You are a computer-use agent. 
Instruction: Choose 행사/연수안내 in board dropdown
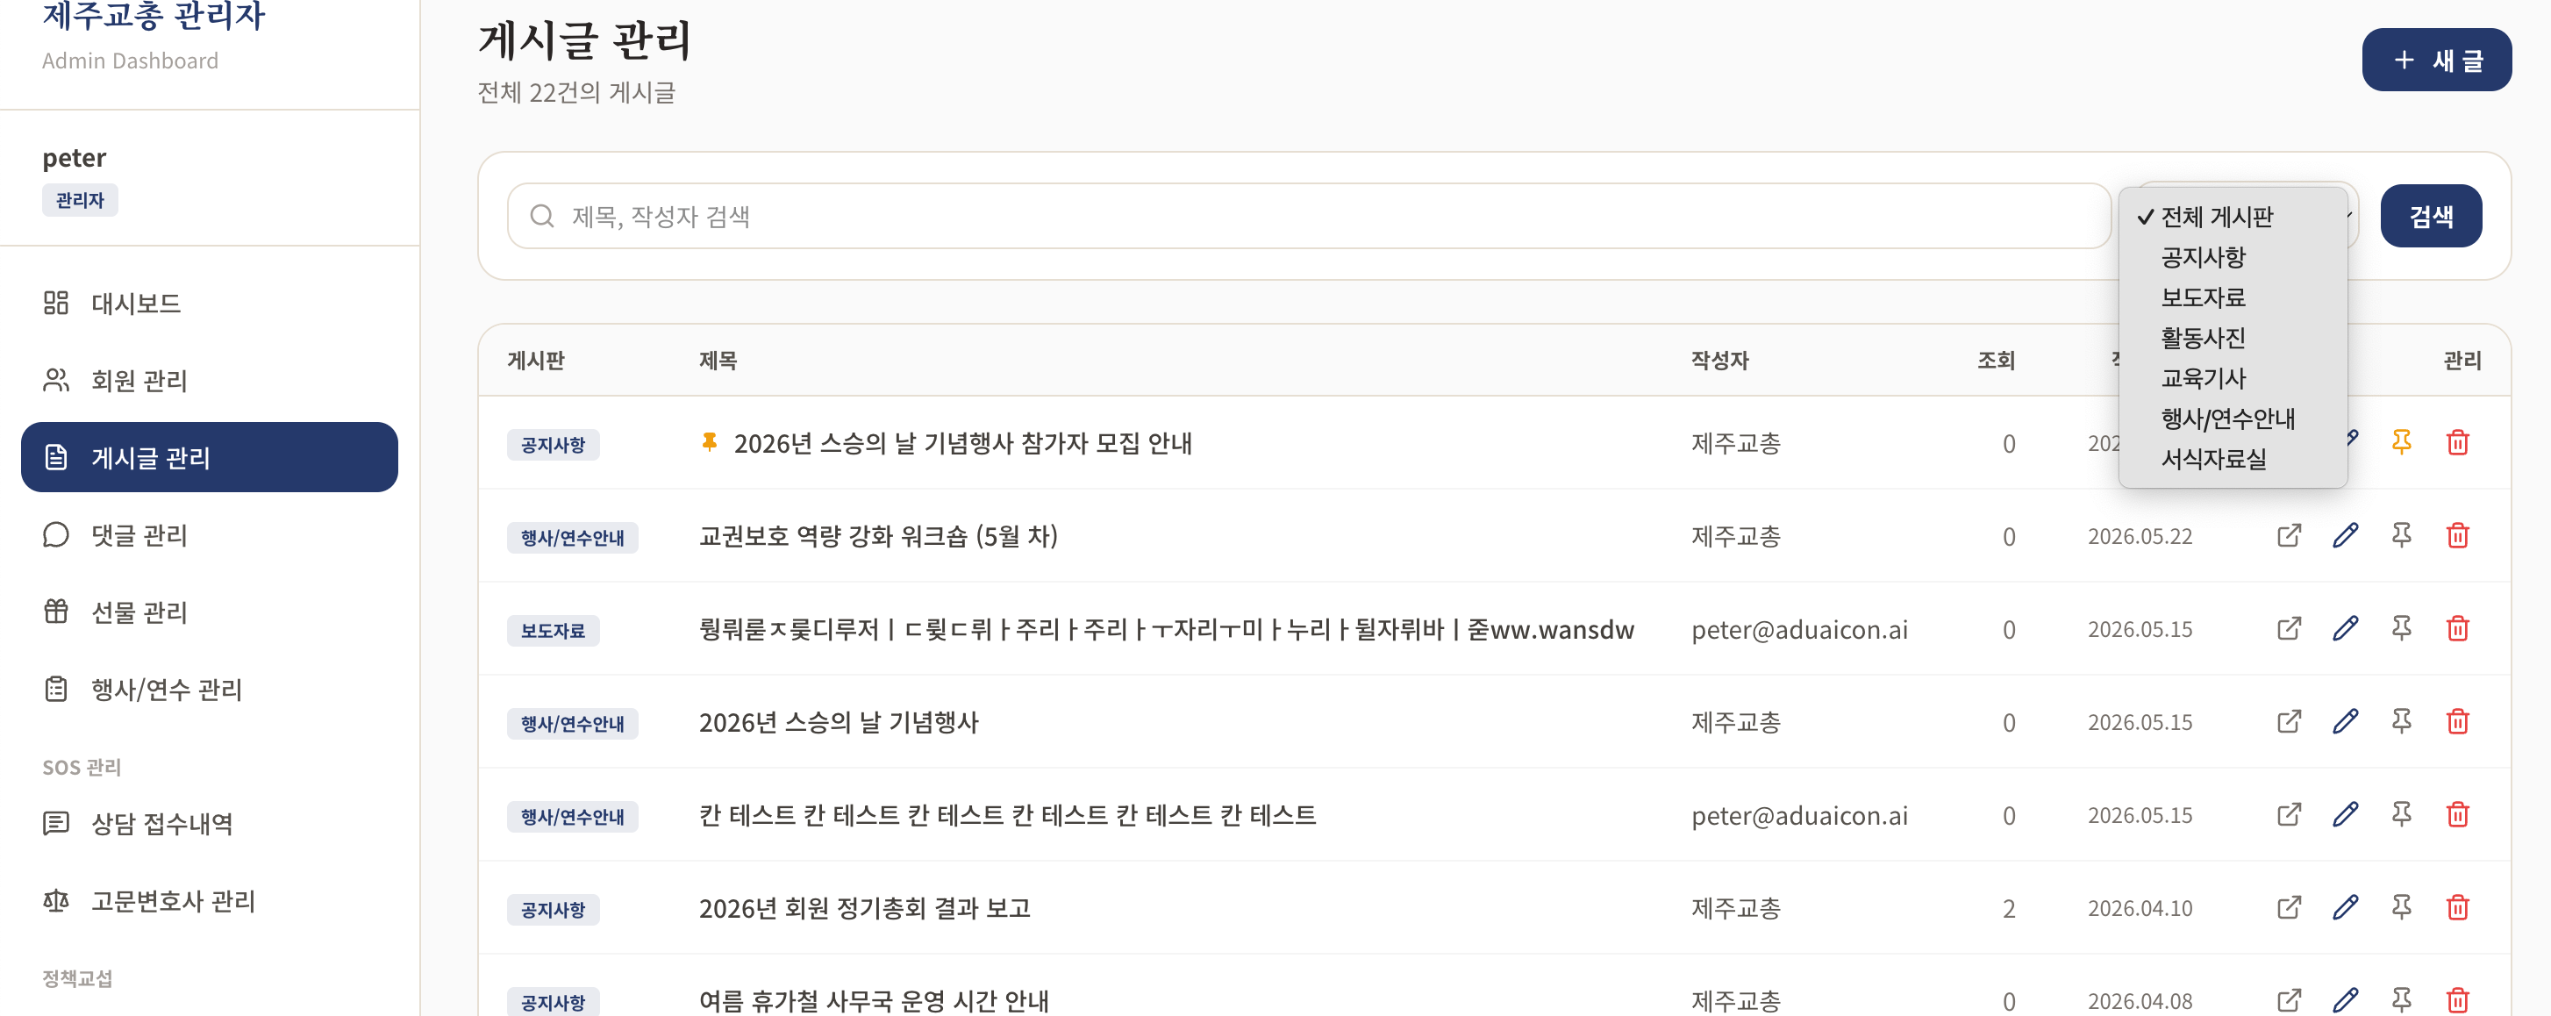pyautogui.click(x=2232, y=418)
